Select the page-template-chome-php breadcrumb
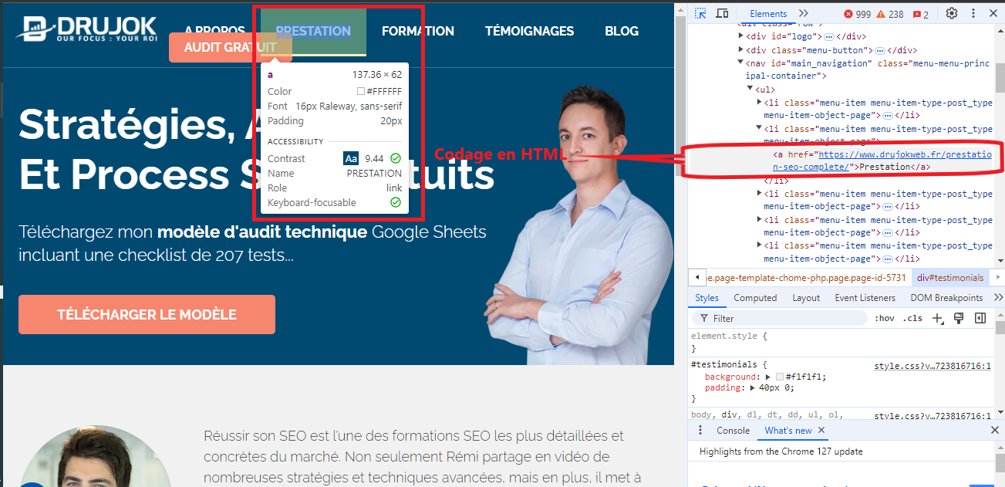The width and height of the screenshot is (1005, 487). 808,278
